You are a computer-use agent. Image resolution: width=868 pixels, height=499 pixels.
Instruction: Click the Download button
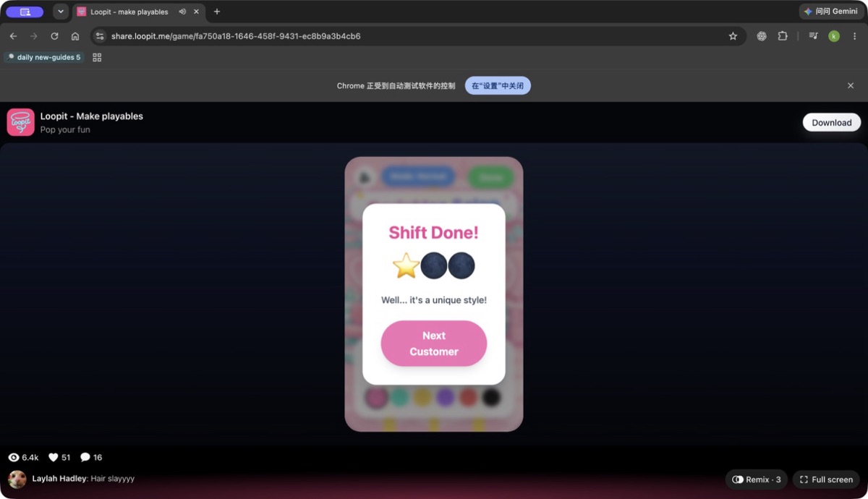pos(832,122)
